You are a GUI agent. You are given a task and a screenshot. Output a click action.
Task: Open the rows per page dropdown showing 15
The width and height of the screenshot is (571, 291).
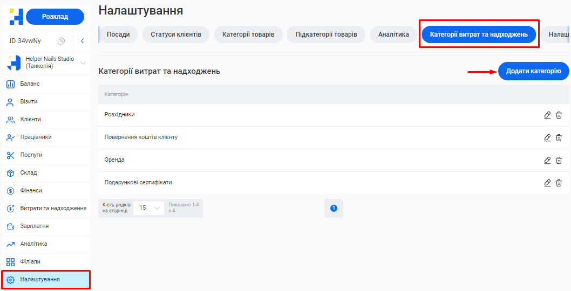149,208
